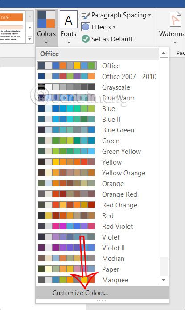The image size is (185, 310).
Task: Click the Grayscale row color swatches
Action: (66, 87)
